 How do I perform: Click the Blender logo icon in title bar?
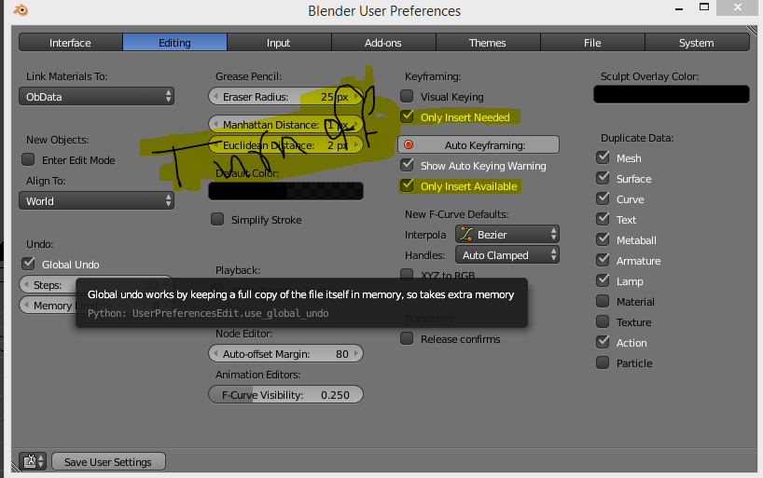(21, 9)
